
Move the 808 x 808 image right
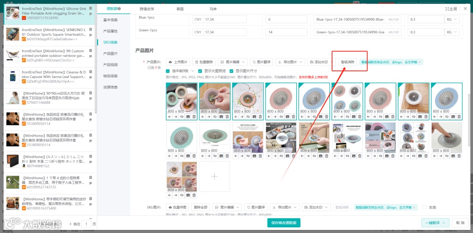pyautogui.click(x=176, y=195)
